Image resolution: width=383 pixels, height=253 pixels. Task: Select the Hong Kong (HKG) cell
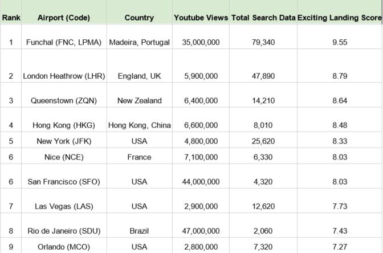[63, 125]
